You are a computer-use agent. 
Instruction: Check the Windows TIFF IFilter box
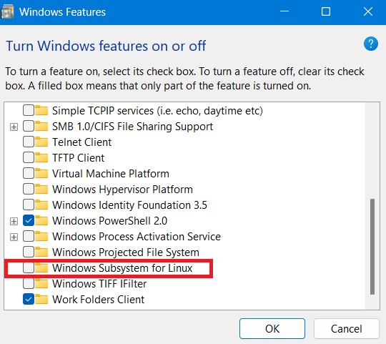coord(29,284)
